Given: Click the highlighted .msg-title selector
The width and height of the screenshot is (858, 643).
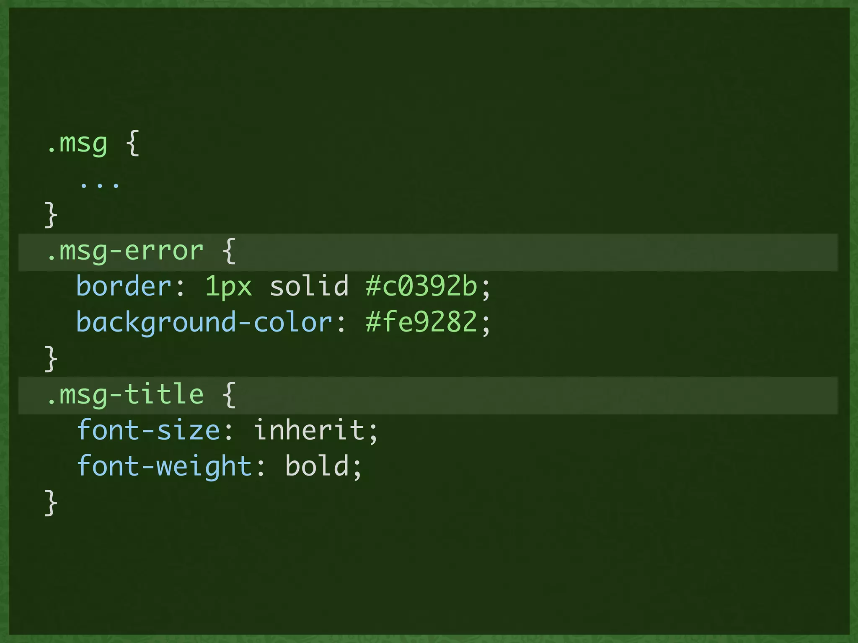Looking at the screenshot, I should coord(125,394).
